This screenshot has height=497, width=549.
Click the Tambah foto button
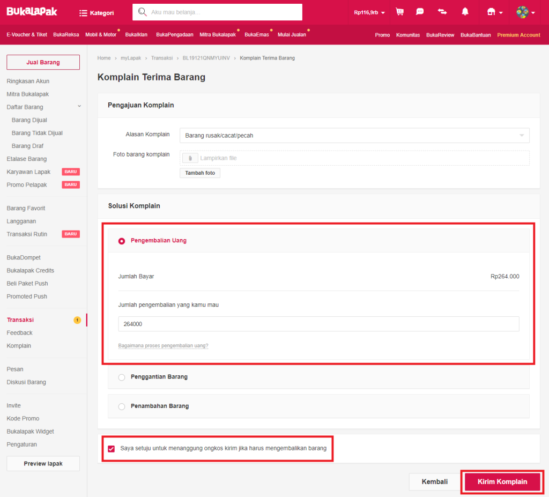pos(200,173)
